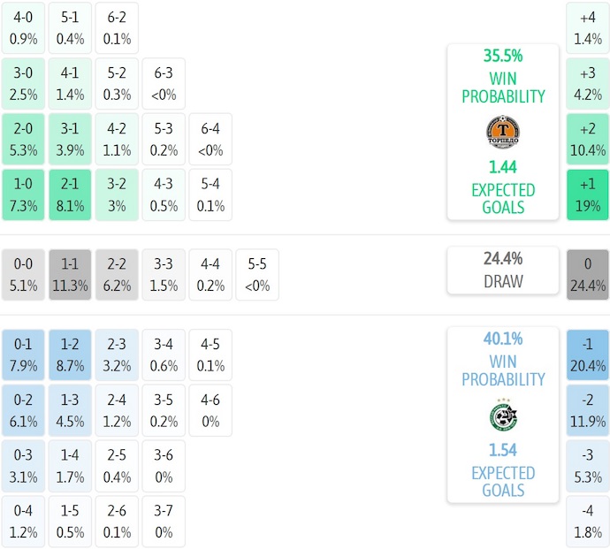Screen dimensions: 610x549
Task: Click the 1-2 scoreline tile
Action: pyautogui.click(x=69, y=355)
